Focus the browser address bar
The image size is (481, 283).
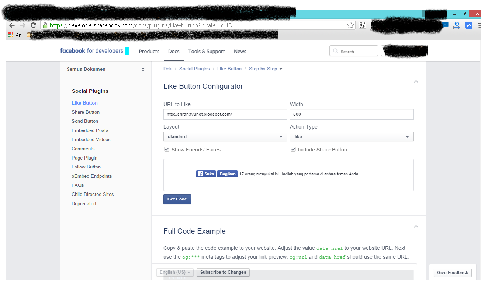click(x=197, y=25)
